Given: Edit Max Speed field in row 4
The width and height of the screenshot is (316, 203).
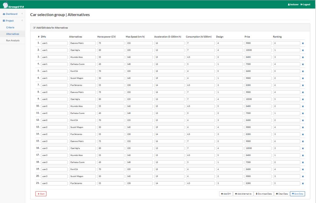Looking at the screenshot, I should point(139,64).
